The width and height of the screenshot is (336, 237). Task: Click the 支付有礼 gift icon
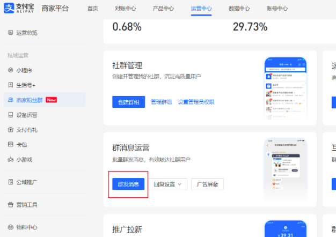coord(11,130)
